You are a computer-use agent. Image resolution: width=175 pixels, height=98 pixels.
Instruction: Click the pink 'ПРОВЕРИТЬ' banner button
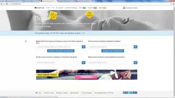click(x=86, y=77)
